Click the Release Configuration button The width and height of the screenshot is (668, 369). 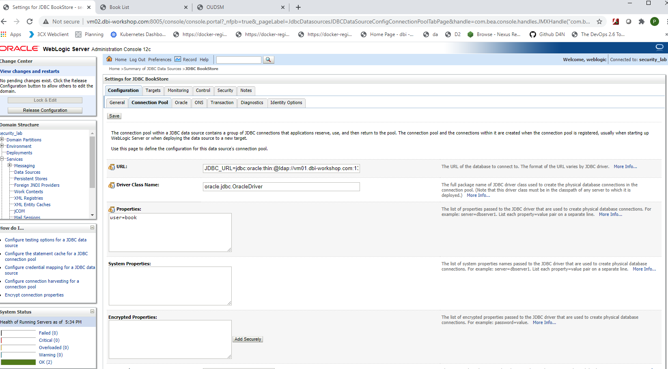coord(45,110)
